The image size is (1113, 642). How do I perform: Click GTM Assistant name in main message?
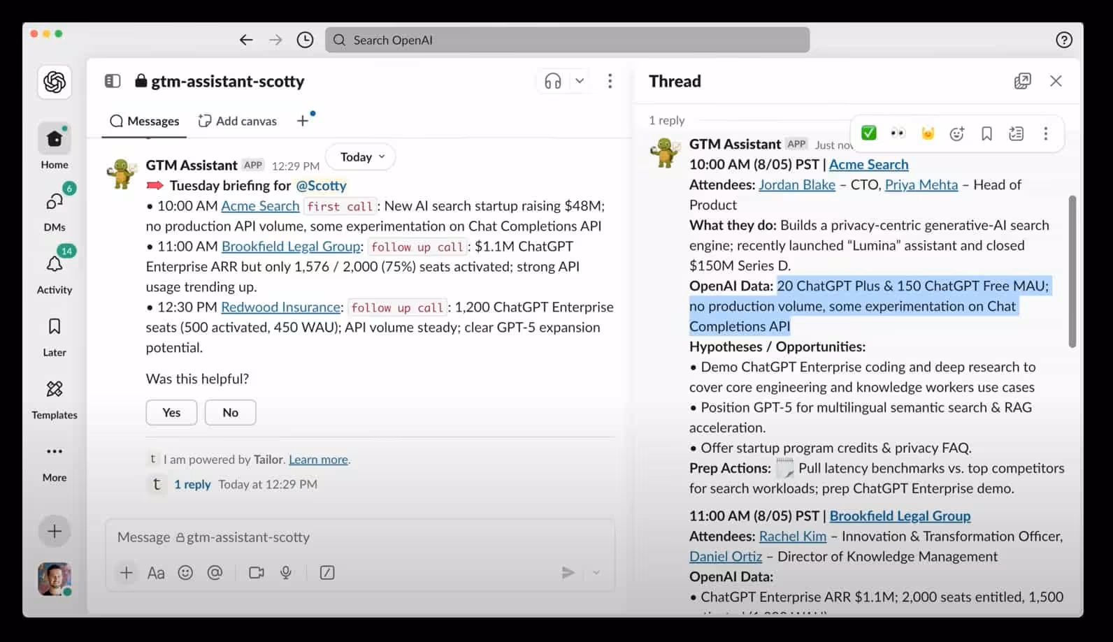(x=192, y=165)
